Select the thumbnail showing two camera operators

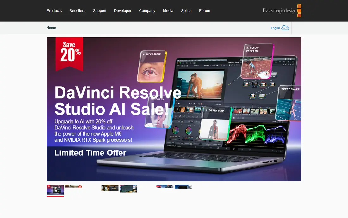[x=110, y=188]
